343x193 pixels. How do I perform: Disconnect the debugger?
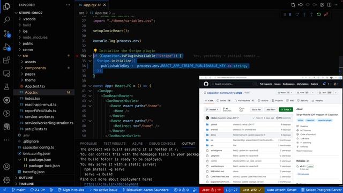(x=326, y=14)
